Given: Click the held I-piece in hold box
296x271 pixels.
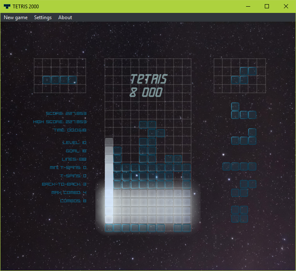Looking at the screenshot, I should [x=60, y=80].
